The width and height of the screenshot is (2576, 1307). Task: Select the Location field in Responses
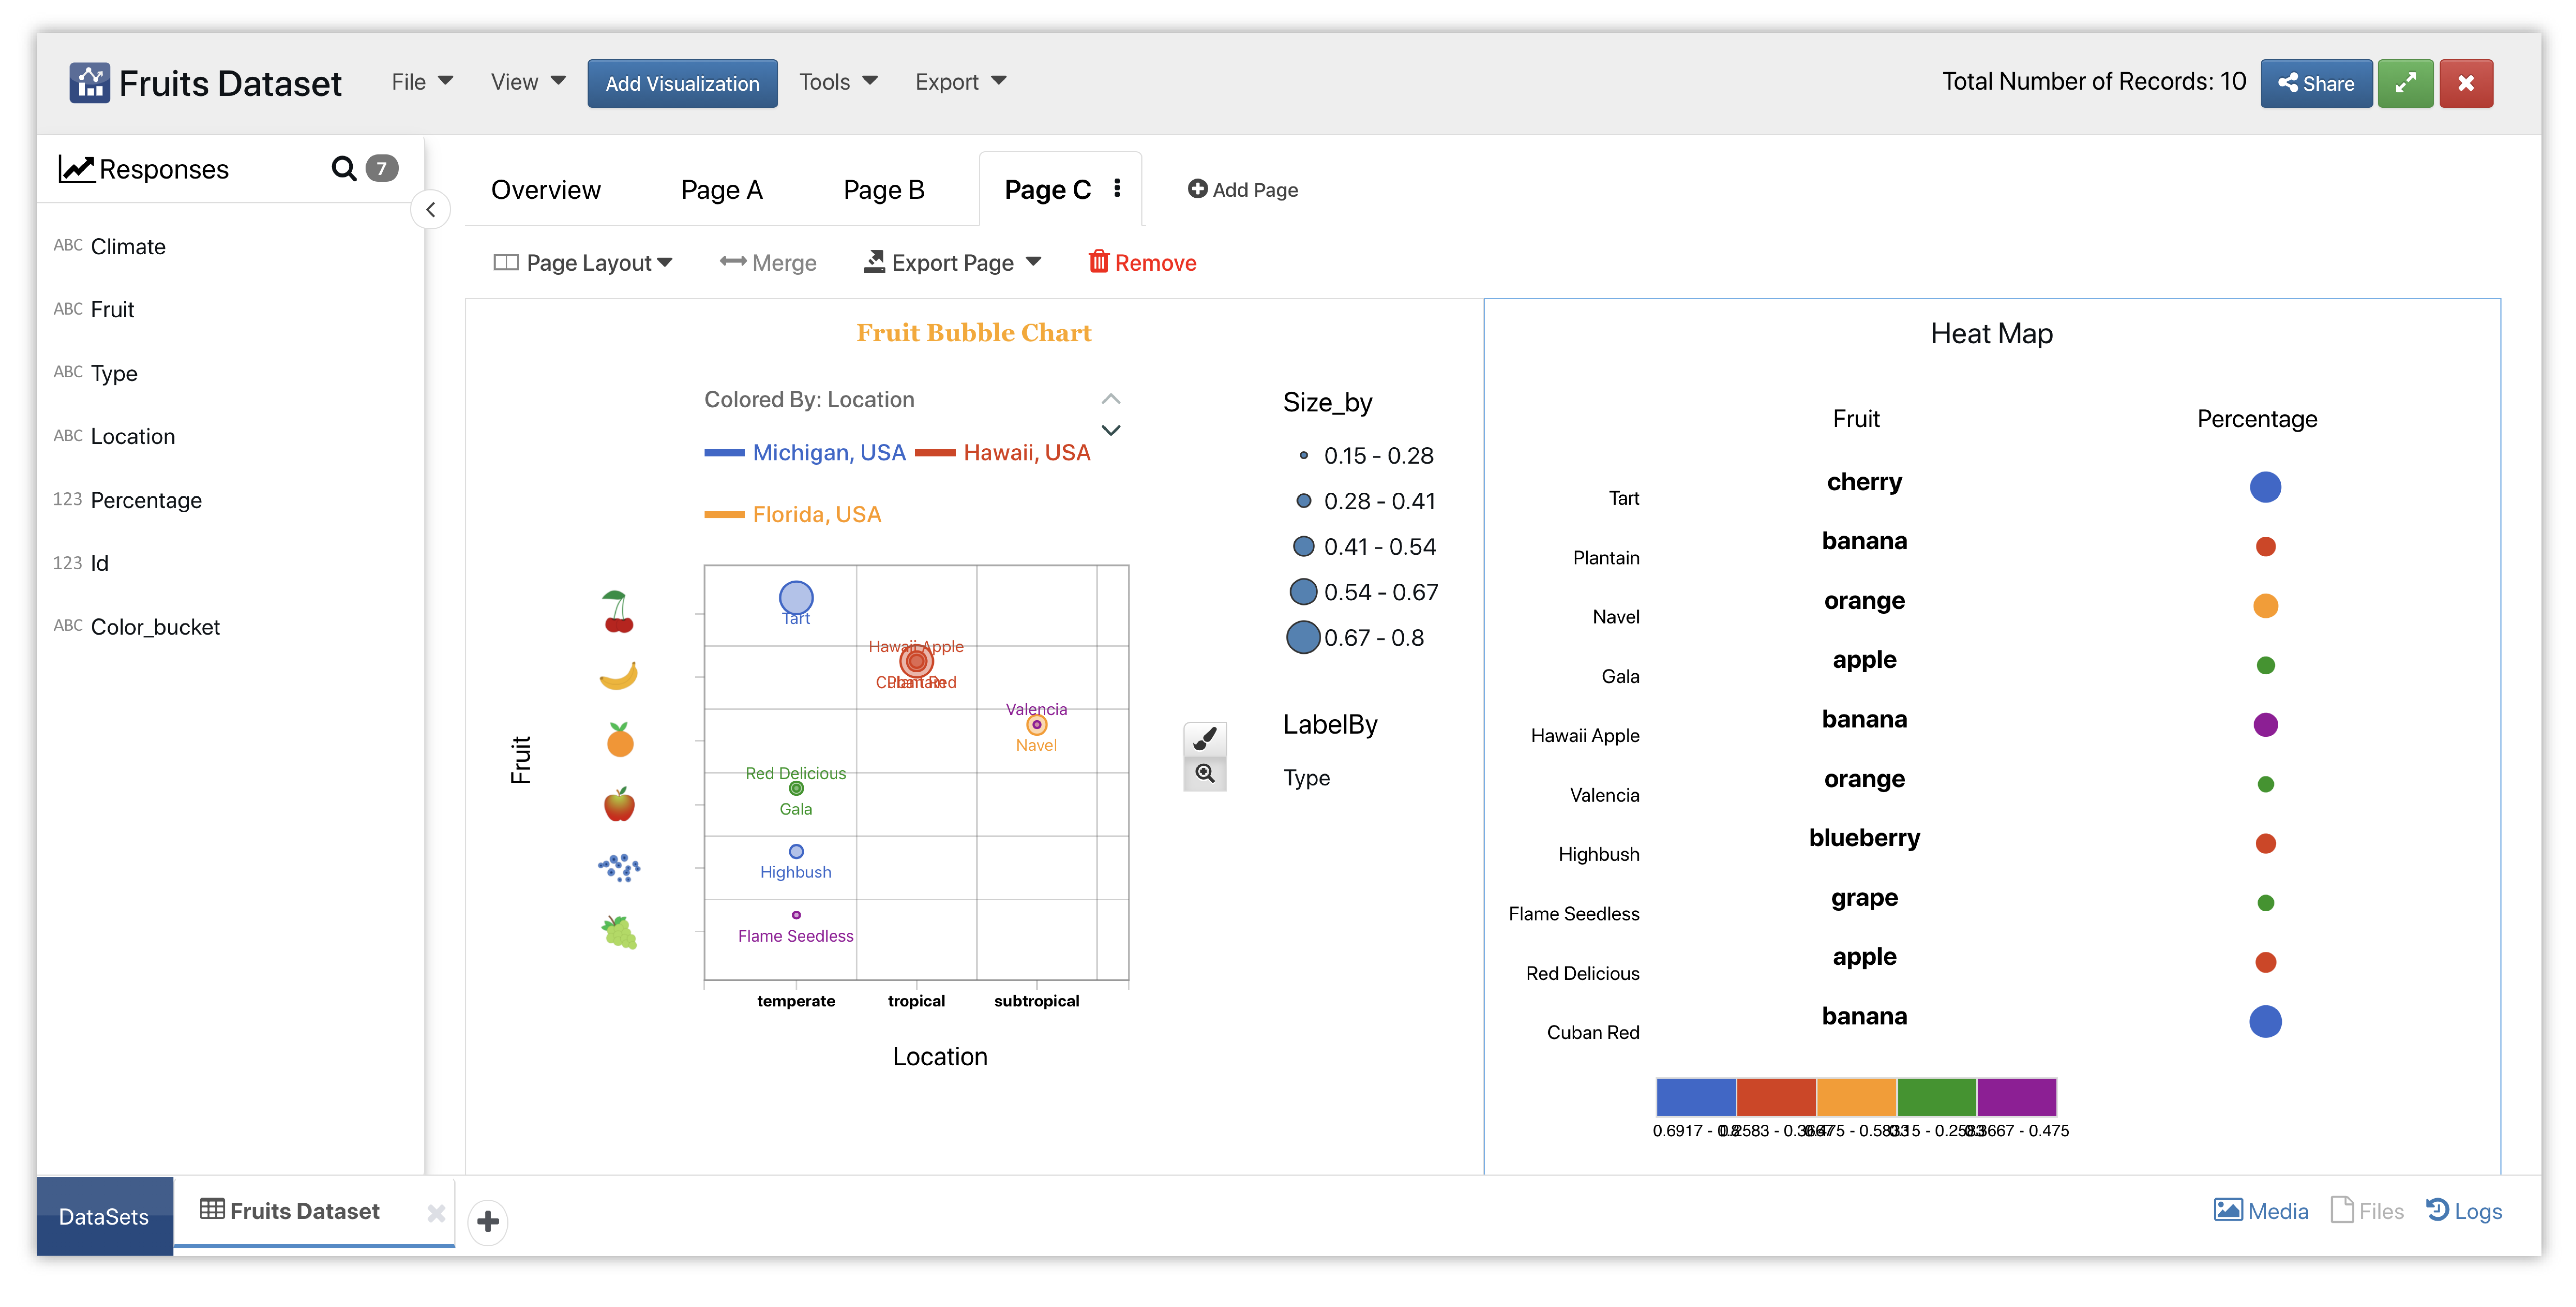[x=133, y=437]
